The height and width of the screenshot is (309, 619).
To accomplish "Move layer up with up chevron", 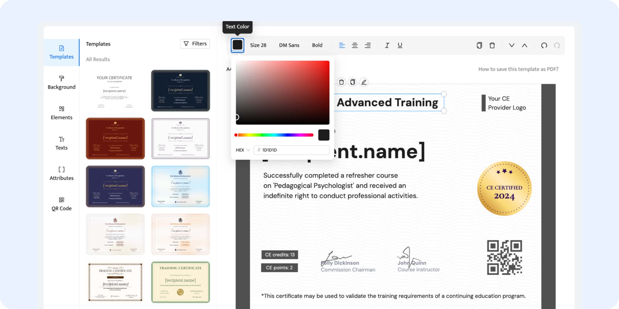I will [525, 45].
